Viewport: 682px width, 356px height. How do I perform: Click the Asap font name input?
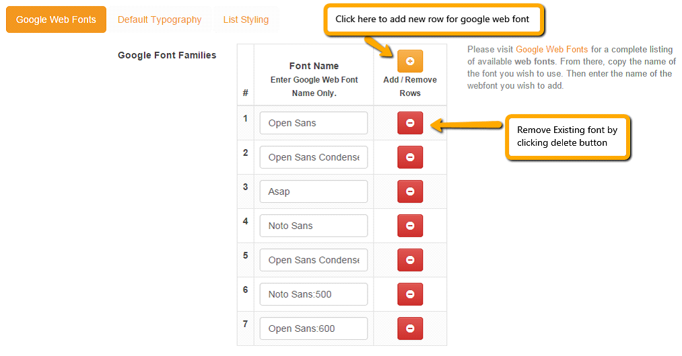(314, 191)
